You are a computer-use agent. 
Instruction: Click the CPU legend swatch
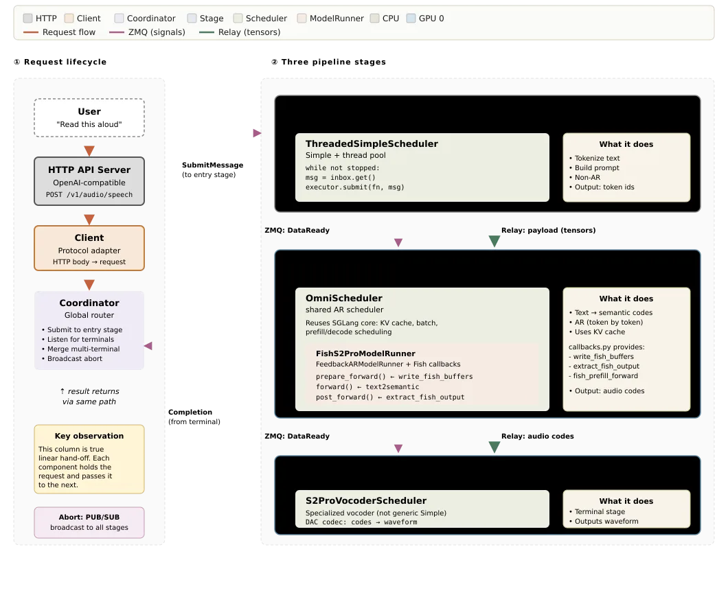click(x=375, y=18)
